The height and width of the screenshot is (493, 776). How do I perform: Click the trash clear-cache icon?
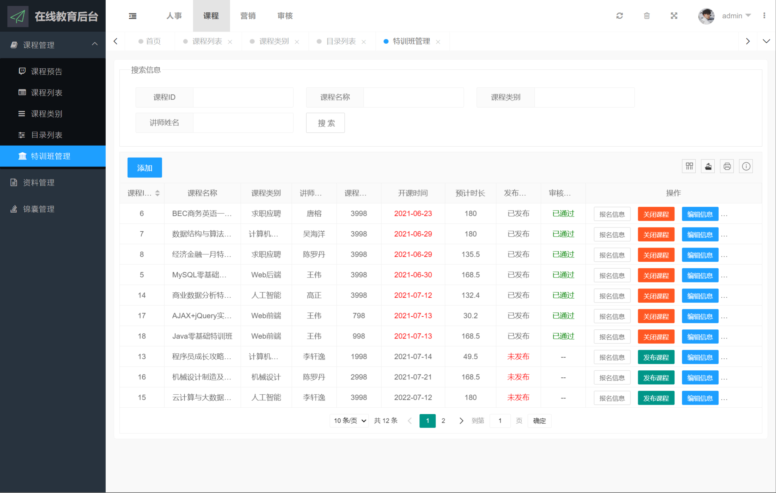647,16
